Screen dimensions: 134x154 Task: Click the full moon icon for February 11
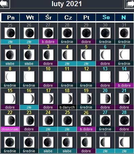(67, 77)
